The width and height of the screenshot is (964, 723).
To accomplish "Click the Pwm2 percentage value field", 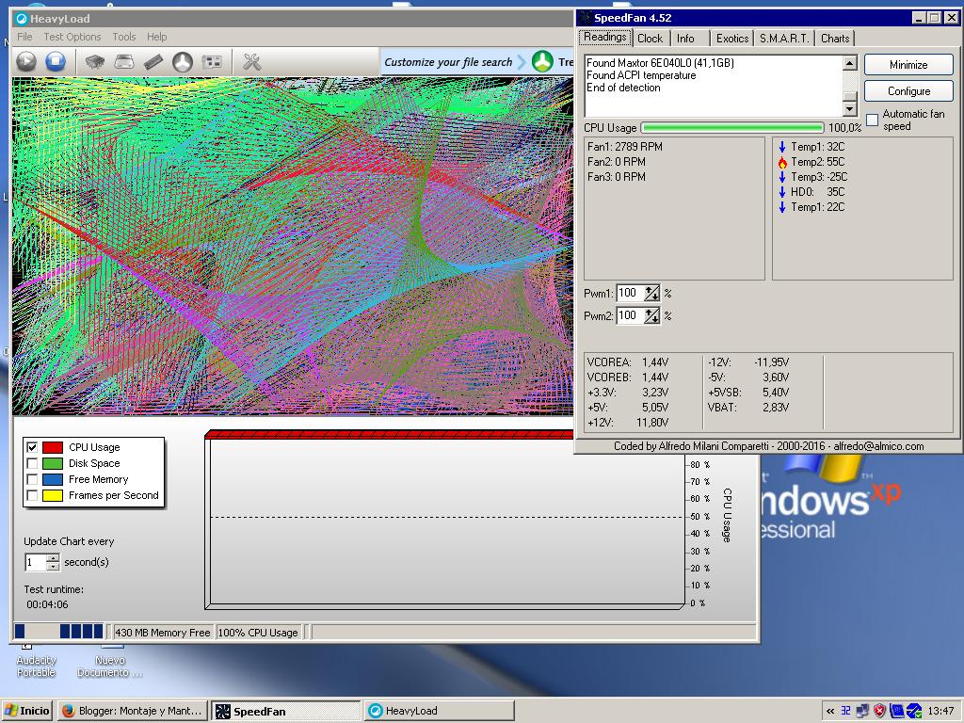I will tap(630, 316).
